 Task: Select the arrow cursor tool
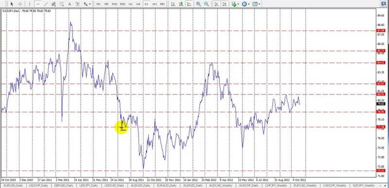[x=12, y=4]
